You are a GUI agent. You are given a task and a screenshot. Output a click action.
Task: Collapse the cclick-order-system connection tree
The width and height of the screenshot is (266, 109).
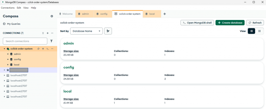[4, 49]
